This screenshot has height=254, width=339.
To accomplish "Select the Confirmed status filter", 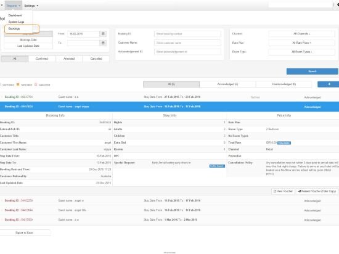I will click(x=42, y=59).
